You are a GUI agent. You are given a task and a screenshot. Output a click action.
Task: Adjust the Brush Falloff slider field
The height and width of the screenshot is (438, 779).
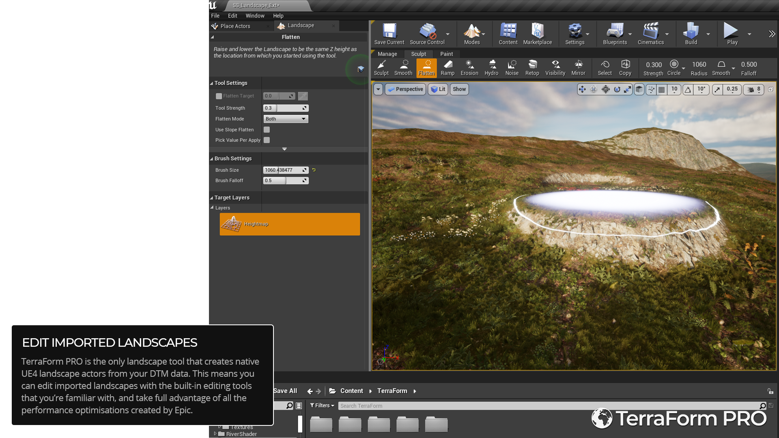(286, 181)
